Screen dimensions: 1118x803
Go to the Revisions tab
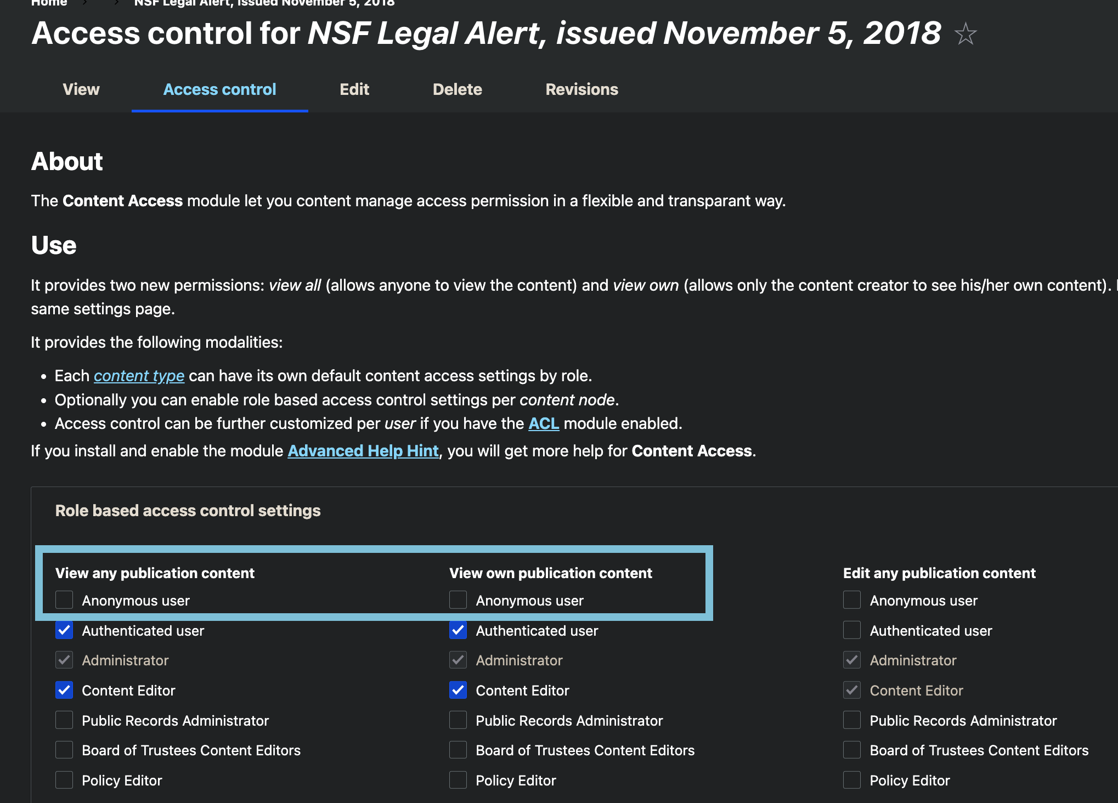581,89
